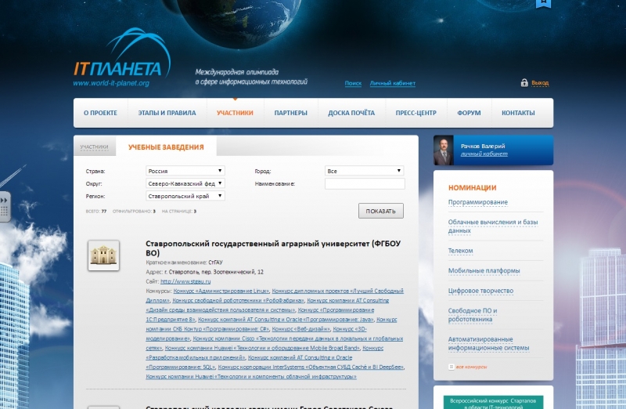This screenshot has height=409, width=626.
Task: Click address text пер. Зоотехнический, 12
Action: [204, 272]
